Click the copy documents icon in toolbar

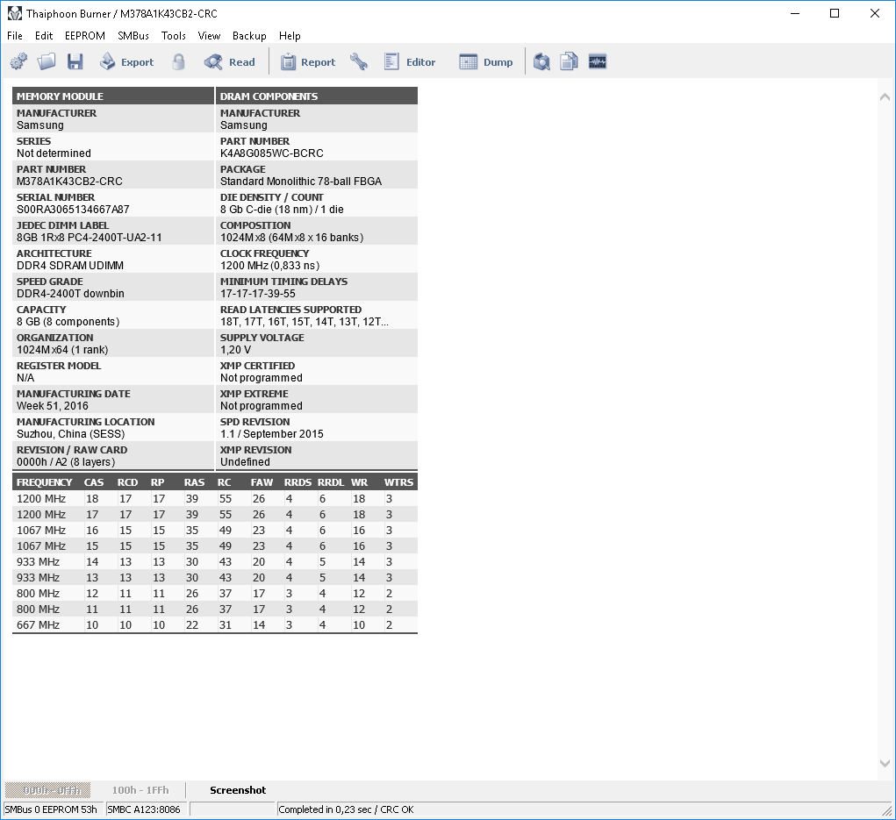click(x=570, y=61)
